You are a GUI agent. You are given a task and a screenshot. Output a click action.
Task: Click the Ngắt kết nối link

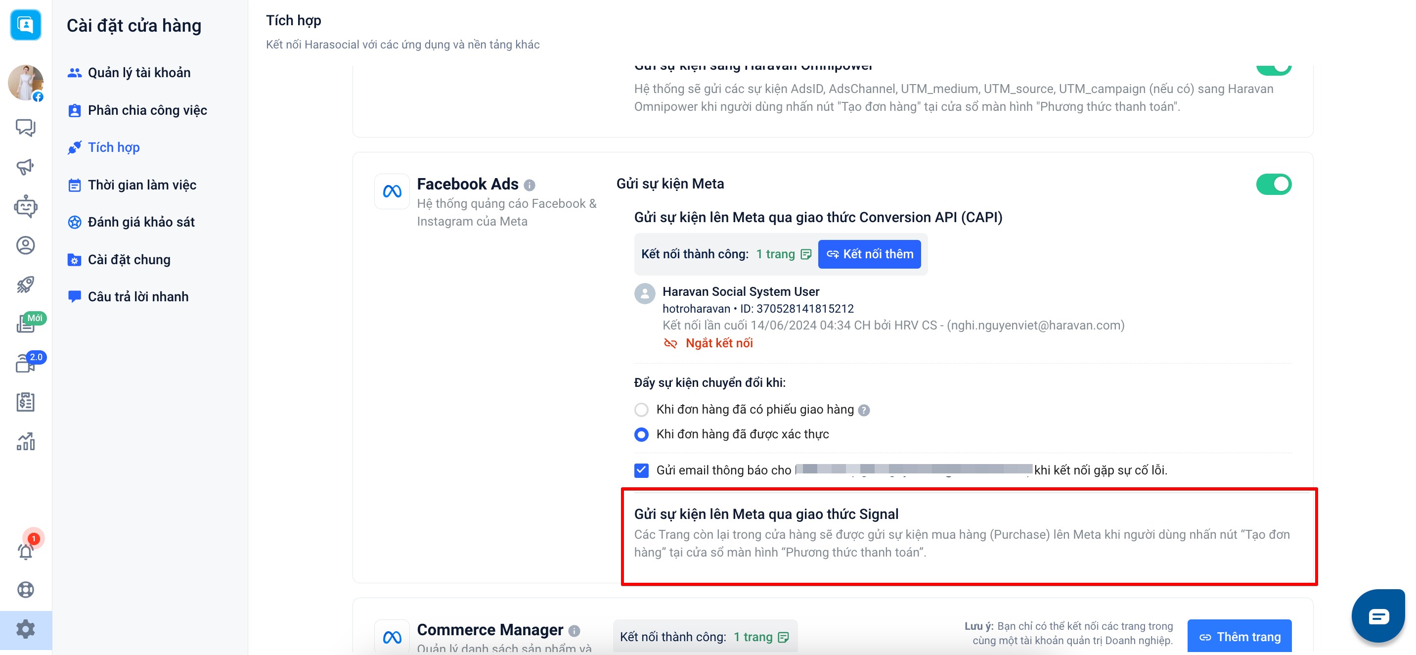coord(718,343)
